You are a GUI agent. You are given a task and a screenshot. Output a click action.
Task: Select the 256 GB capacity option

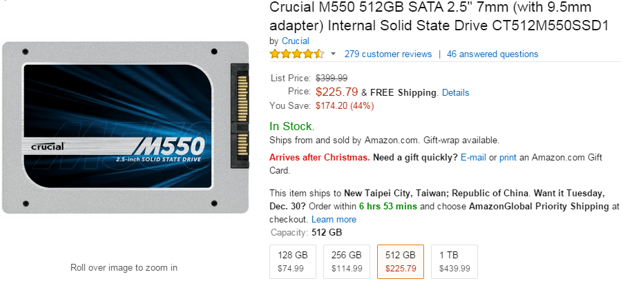click(347, 261)
